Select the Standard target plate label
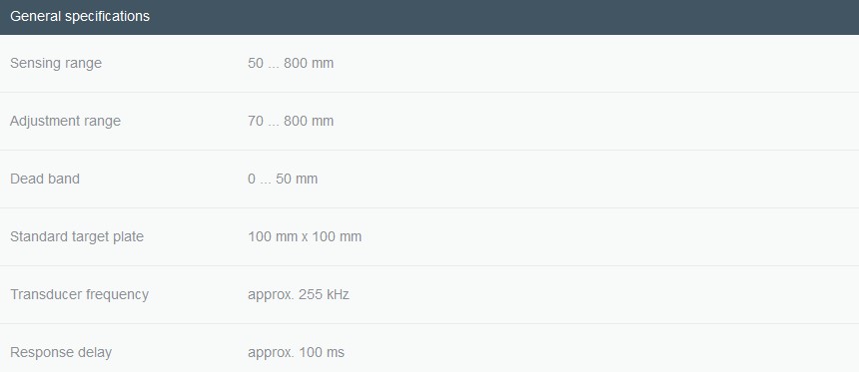859x372 pixels. coord(77,237)
